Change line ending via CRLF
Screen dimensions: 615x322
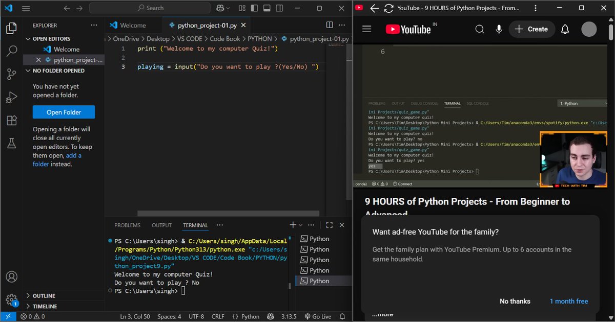pyautogui.click(x=218, y=316)
